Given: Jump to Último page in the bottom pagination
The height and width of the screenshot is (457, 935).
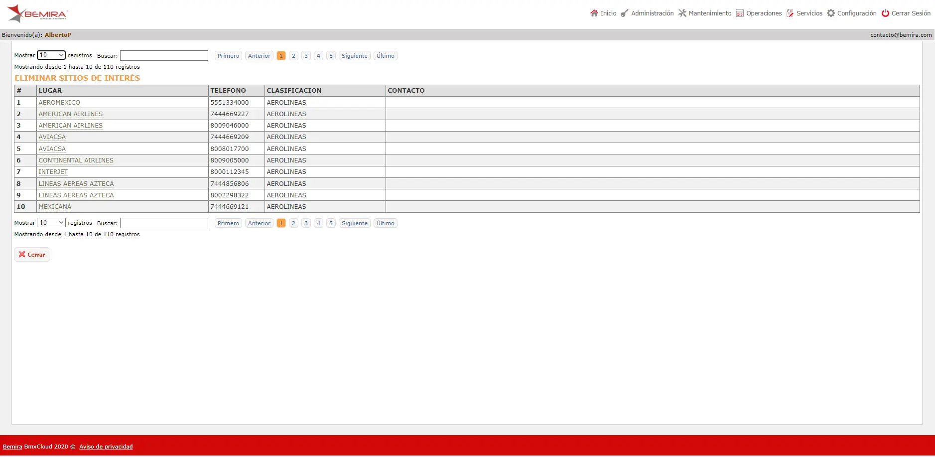Looking at the screenshot, I should click(x=386, y=223).
